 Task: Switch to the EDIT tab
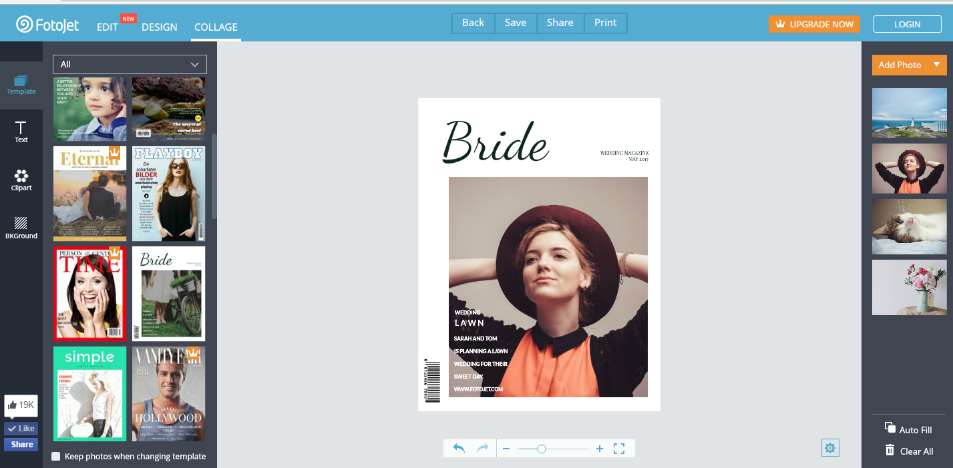click(108, 27)
